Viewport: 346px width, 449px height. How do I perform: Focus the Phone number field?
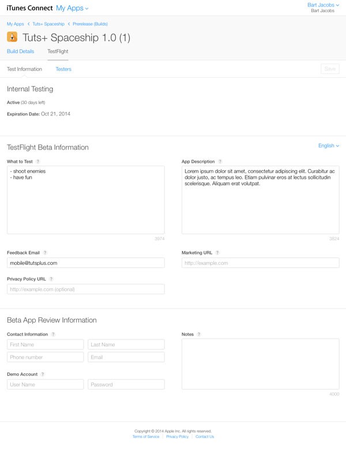coord(45,357)
